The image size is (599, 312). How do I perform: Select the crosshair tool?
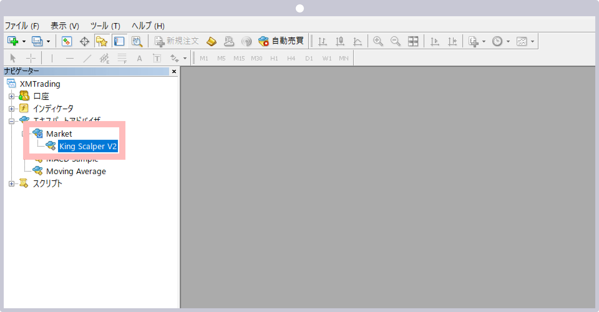click(x=31, y=58)
